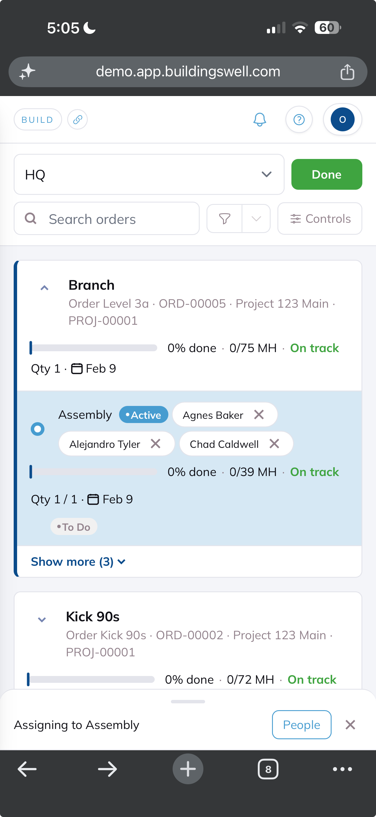This screenshot has height=817, width=376.
Task: Expand the Kick 90s order card
Action: (x=42, y=619)
